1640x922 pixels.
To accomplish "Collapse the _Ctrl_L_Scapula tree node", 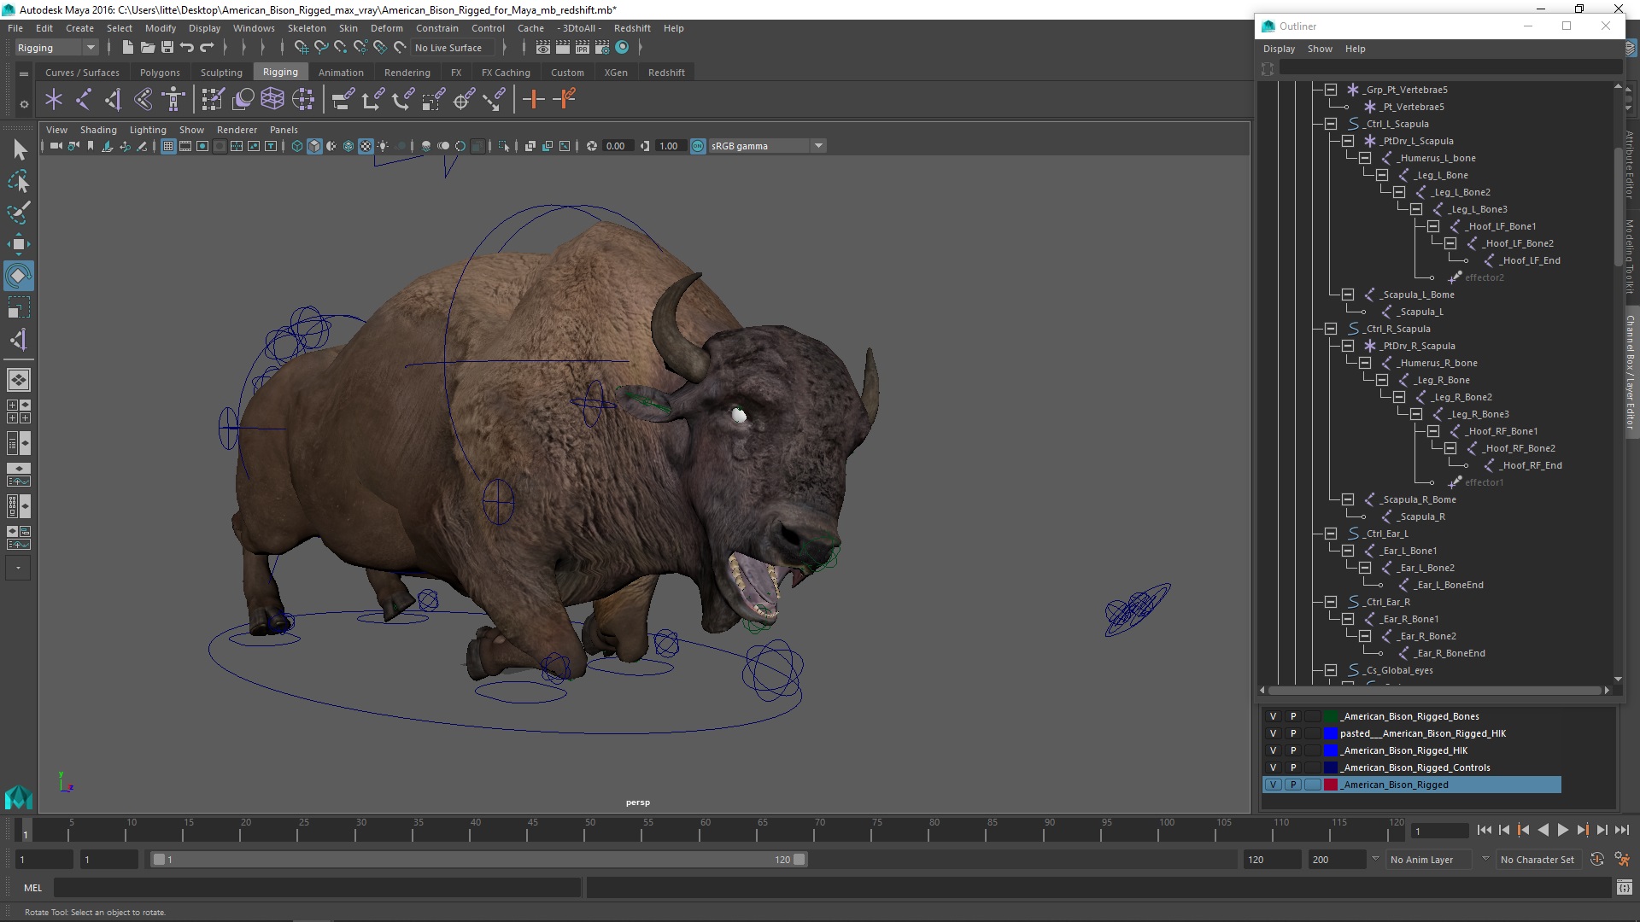I will pos(1331,124).
